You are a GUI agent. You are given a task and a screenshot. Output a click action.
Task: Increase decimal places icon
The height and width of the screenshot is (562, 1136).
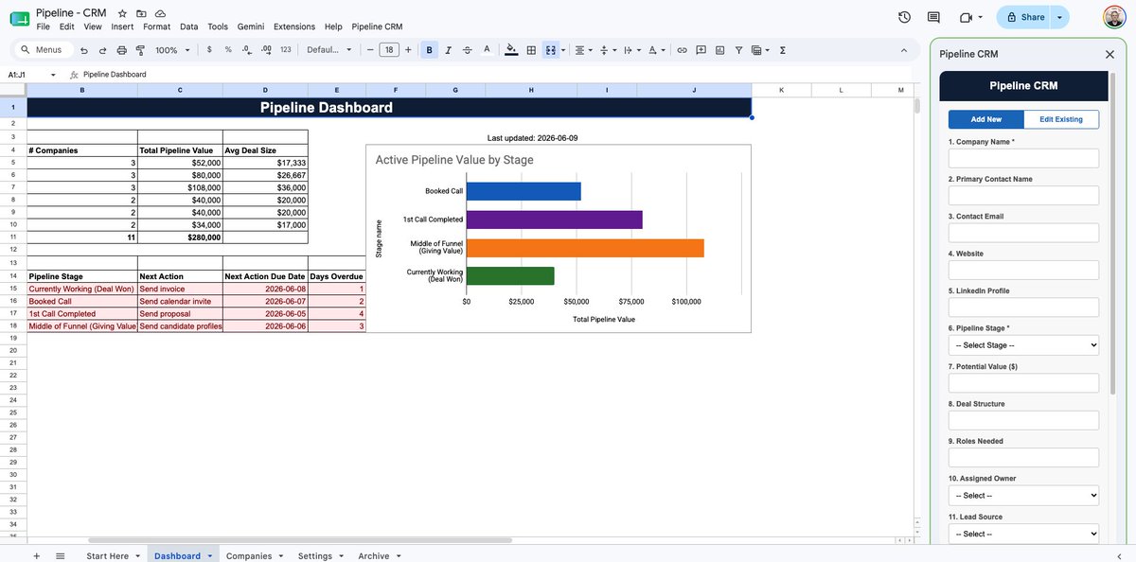point(266,49)
